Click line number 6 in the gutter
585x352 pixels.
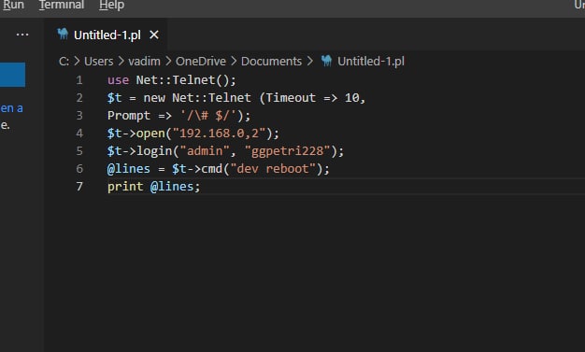click(x=79, y=169)
